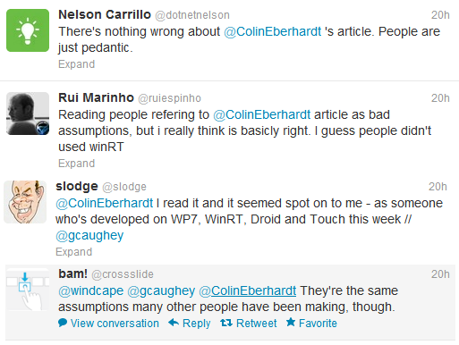This screenshot has height=345, width=459.
Task: Click the View conversation speech bubble icon
Action: click(63, 323)
